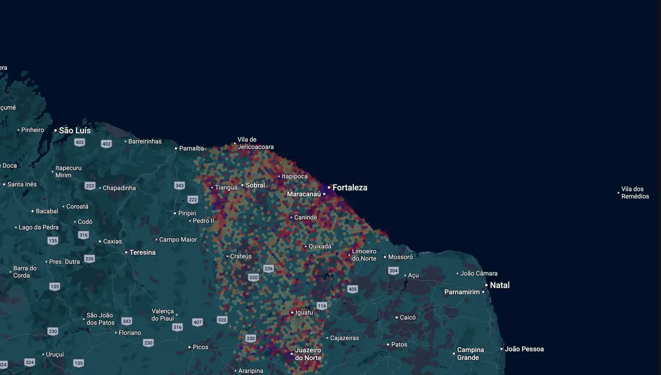
Task: Click the 222 shield beside Chapadinha
Action: (x=90, y=186)
